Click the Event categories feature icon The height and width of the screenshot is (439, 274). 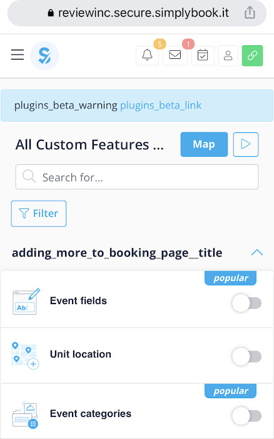[25, 415]
